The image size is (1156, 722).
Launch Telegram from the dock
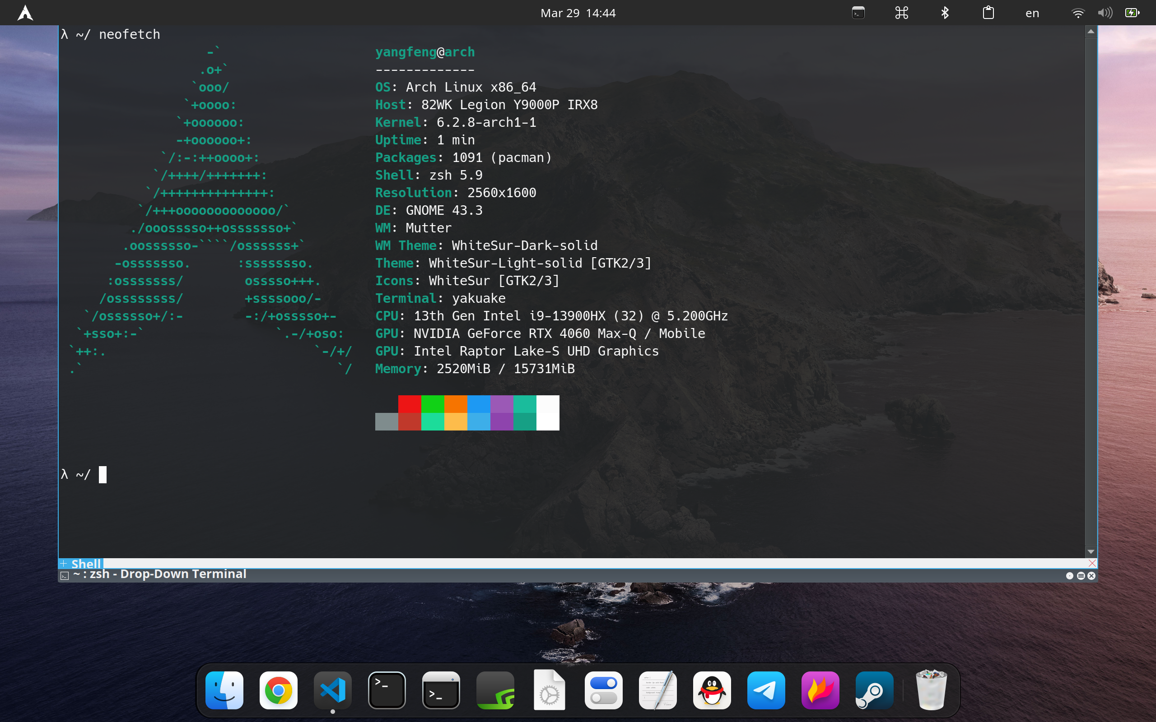click(x=766, y=690)
